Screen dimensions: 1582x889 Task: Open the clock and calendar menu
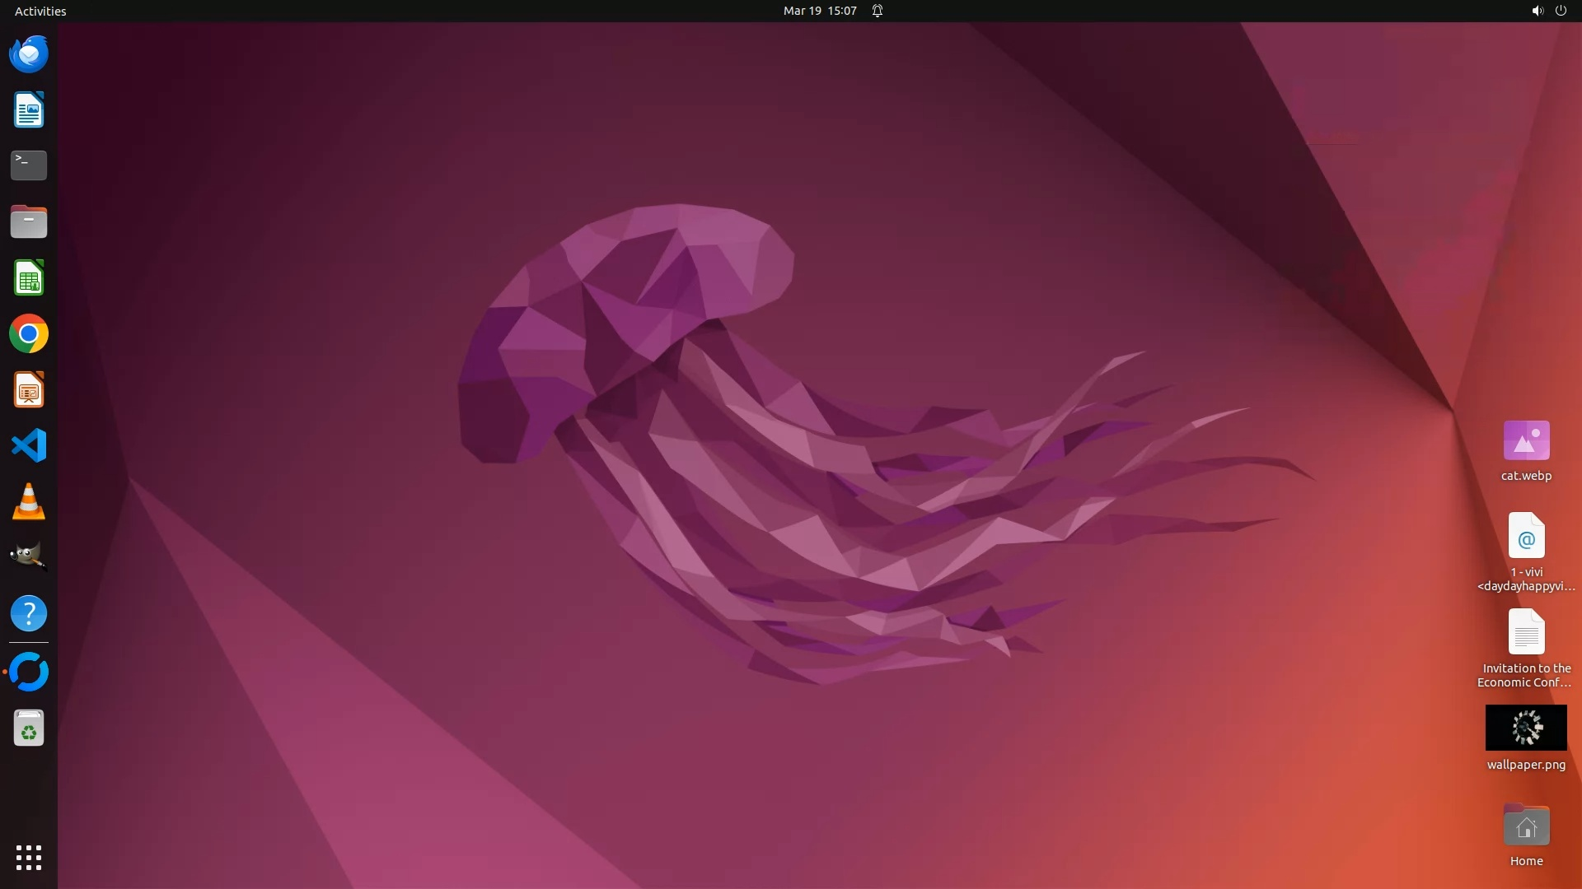click(x=819, y=11)
